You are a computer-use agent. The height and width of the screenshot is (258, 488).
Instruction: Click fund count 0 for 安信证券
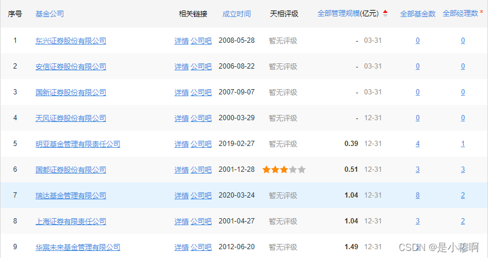(x=417, y=66)
